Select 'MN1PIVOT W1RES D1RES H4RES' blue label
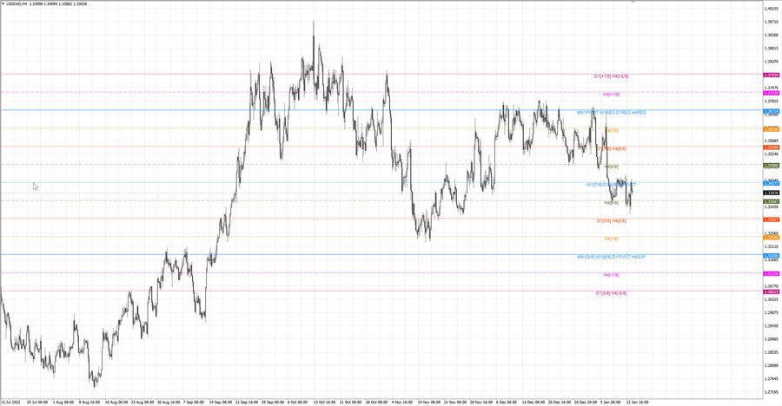 (611, 113)
